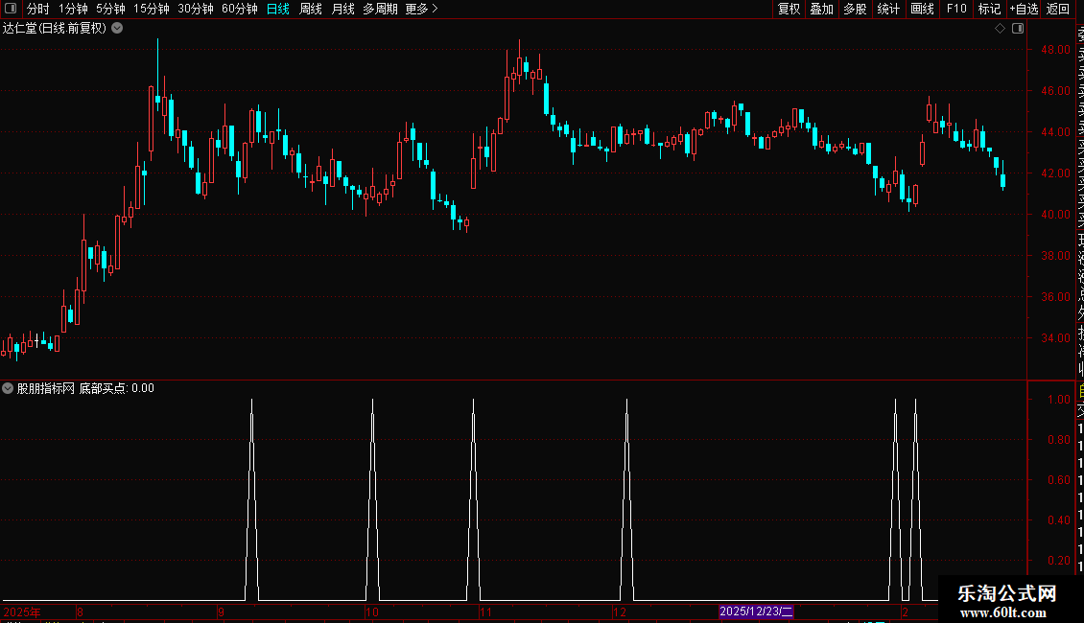The height and width of the screenshot is (623, 1084).
Task: Click the highlighted 2025/12/23/二 date marker
Action: [x=756, y=611]
